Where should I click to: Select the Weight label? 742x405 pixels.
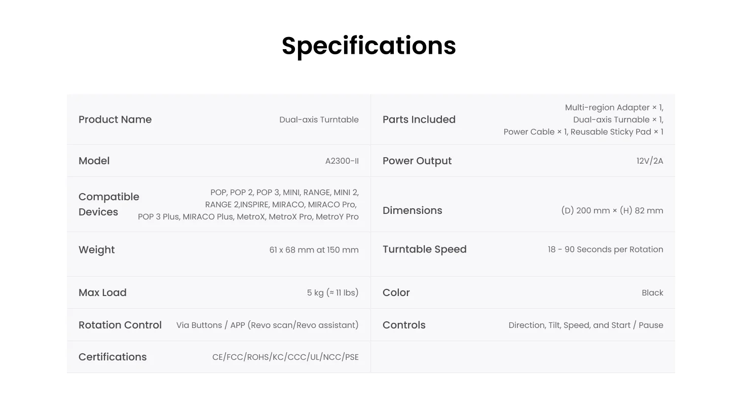97,250
